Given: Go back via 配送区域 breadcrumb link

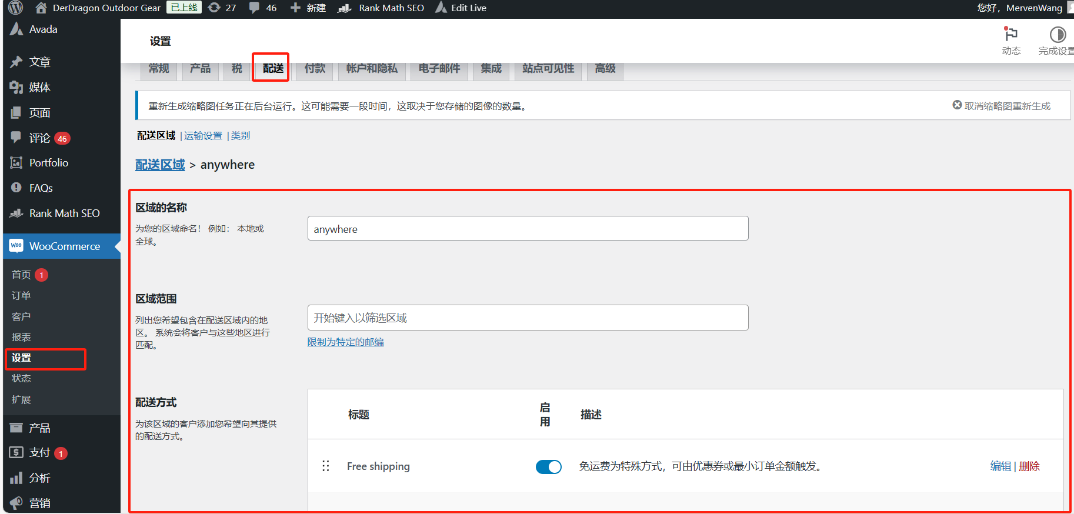Looking at the screenshot, I should 160,165.
